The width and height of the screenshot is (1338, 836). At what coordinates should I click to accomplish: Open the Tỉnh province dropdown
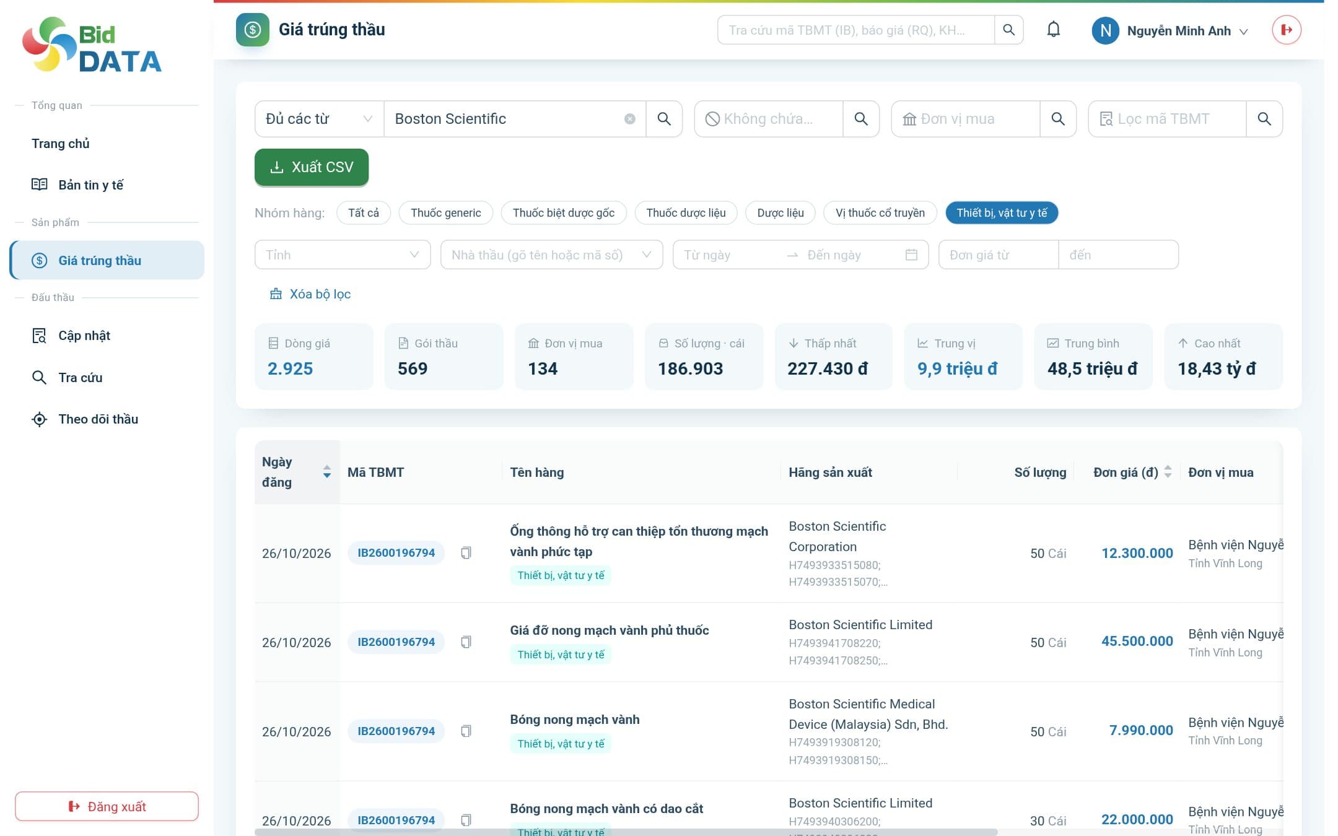[x=343, y=255]
